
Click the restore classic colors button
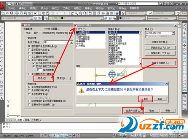pyautogui.click(x=160, y=63)
